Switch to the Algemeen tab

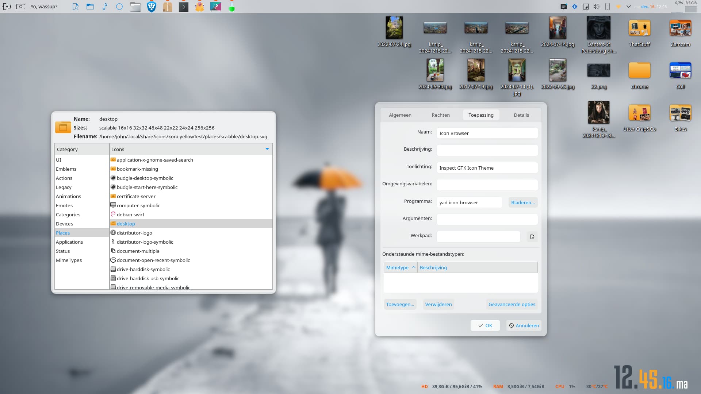click(400, 115)
